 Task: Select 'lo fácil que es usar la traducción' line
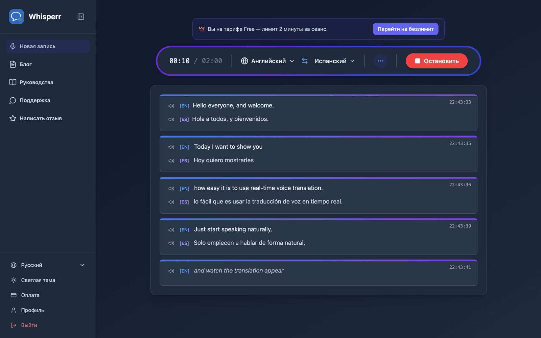[268, 201]
